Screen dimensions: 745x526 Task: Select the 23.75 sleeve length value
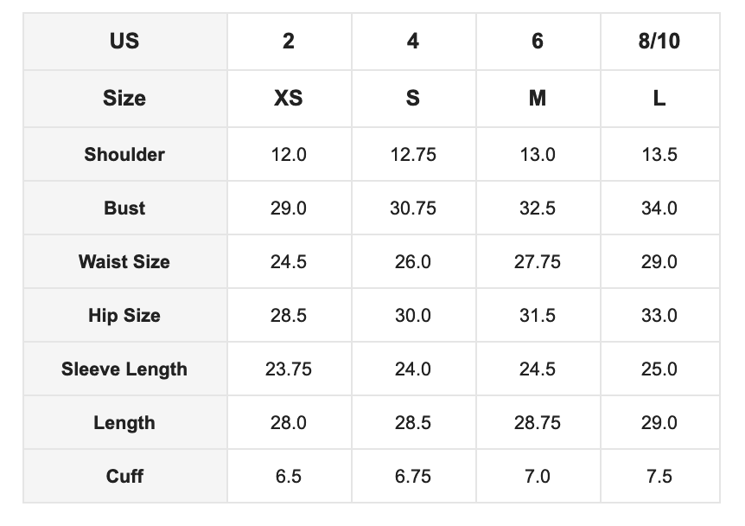click(289, 369)
